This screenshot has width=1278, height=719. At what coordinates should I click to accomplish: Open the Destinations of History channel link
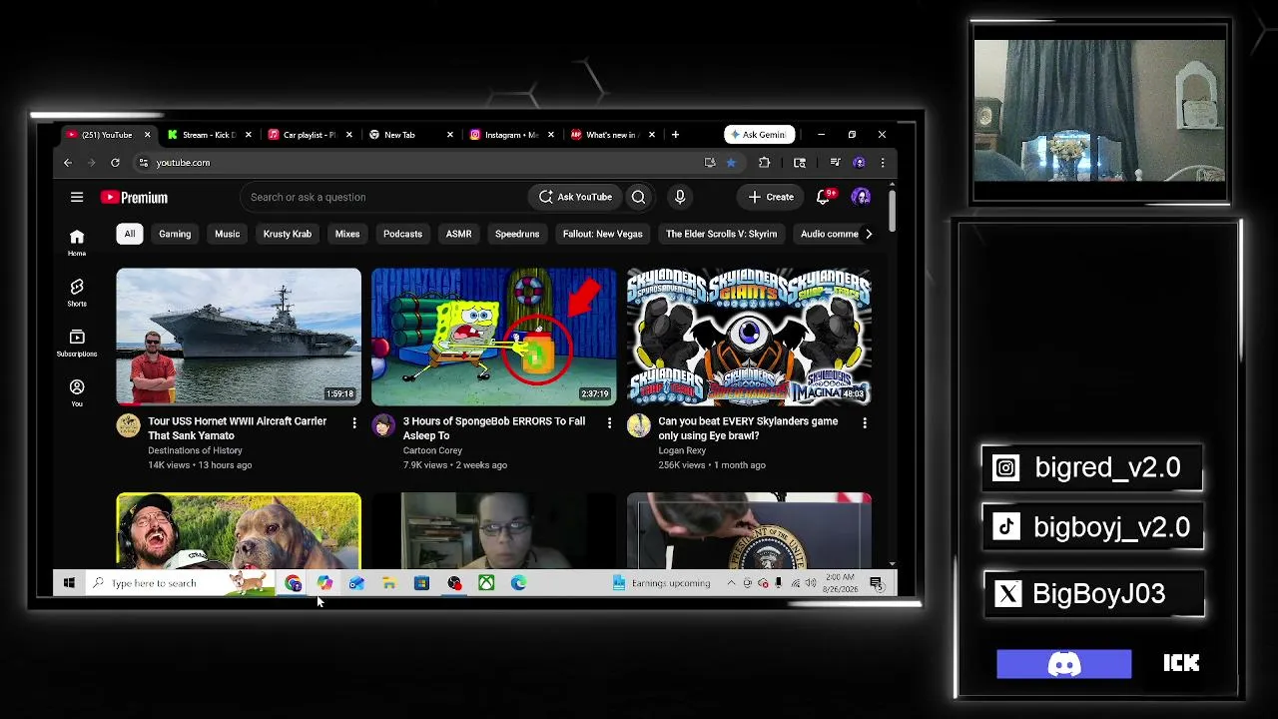pos(195,450)
